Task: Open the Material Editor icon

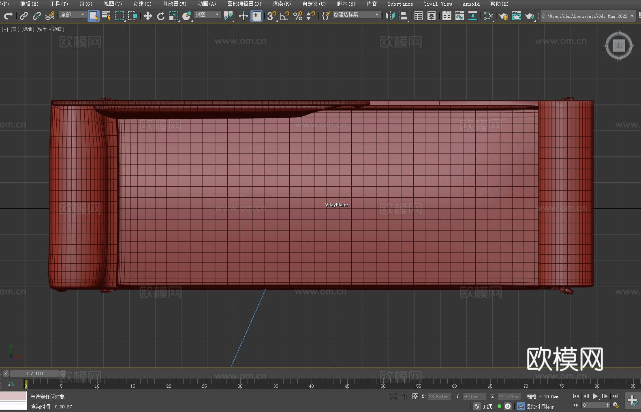Action: [x=488, y=16]
